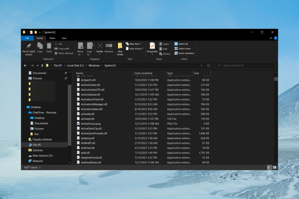Expand the address bar history dropdown chevron
Image resolution: width=299 pixels, height=199 pixels.
[x=202, y=66]
